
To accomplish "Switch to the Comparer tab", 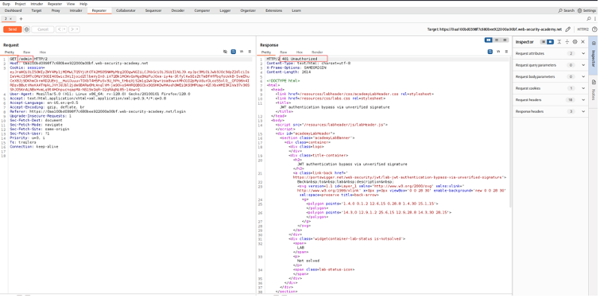I will tap(202, 10).
